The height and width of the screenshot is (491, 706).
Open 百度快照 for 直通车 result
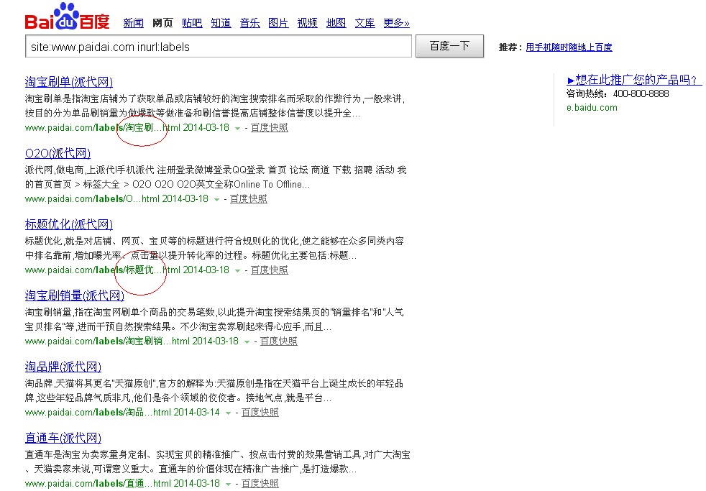pos(260,483)
